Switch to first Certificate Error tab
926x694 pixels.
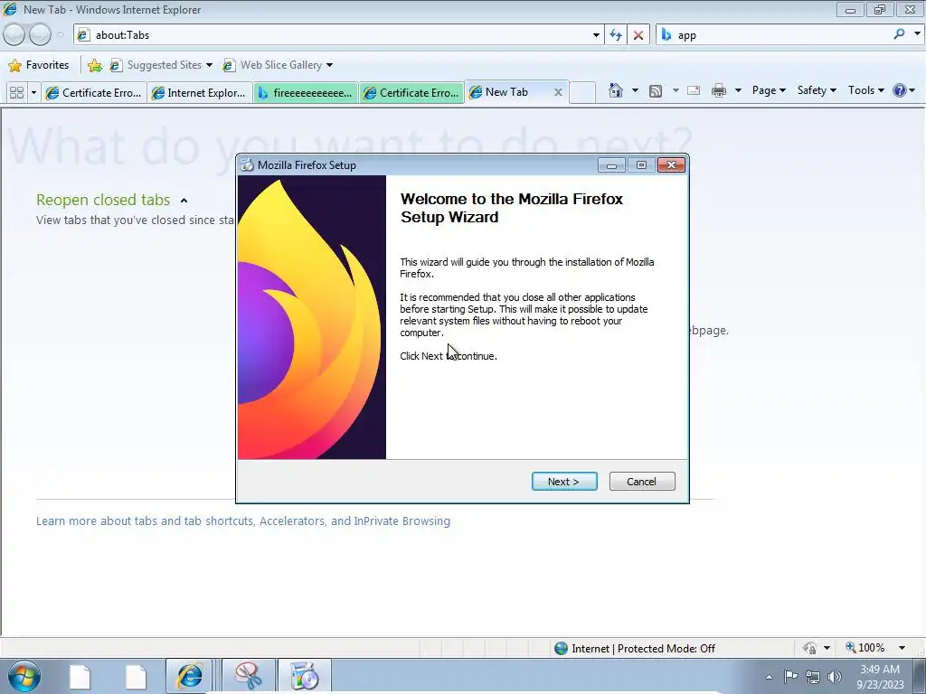[94, 93]
